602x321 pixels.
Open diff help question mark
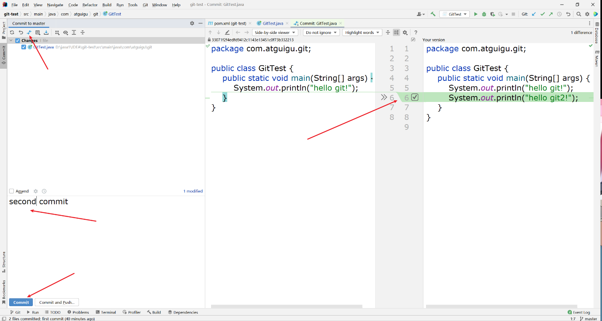[416, 32]
